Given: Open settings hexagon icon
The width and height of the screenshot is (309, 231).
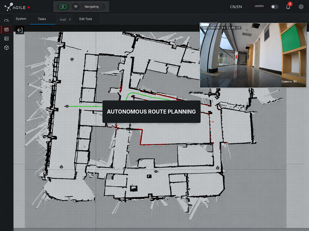Looking at the screenshot, I should pyautogui.click(x=301, y=7).
